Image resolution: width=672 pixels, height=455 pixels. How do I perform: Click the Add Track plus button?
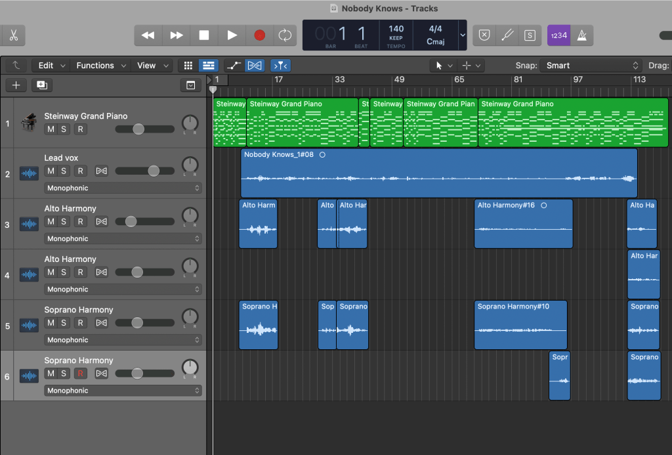[16, 85]
